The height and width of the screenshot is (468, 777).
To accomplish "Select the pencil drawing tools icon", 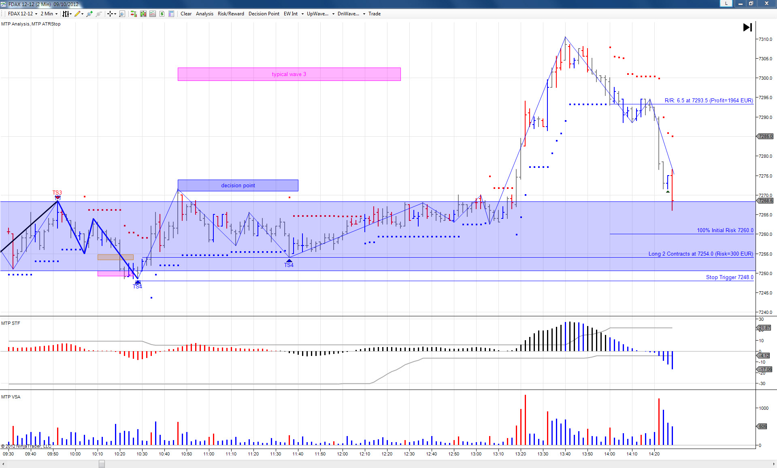I will point(77,14).
